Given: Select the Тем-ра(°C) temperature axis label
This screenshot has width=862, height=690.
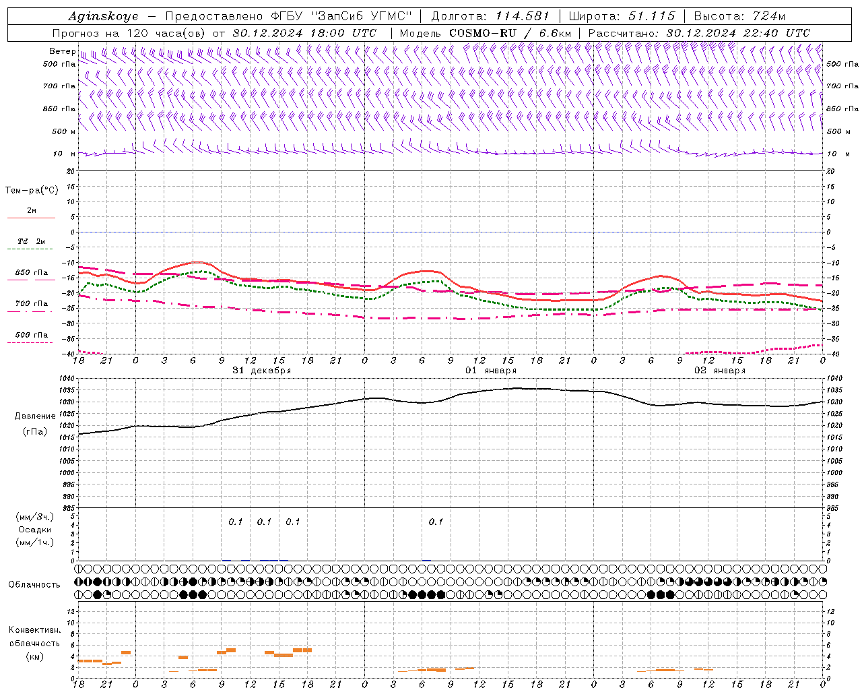Looking at the screenshot, I should (x=32, y=191).
